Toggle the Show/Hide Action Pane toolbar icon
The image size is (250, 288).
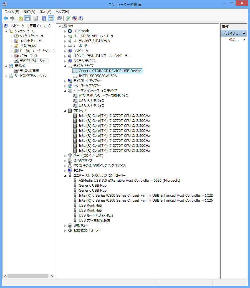[51, 18]
